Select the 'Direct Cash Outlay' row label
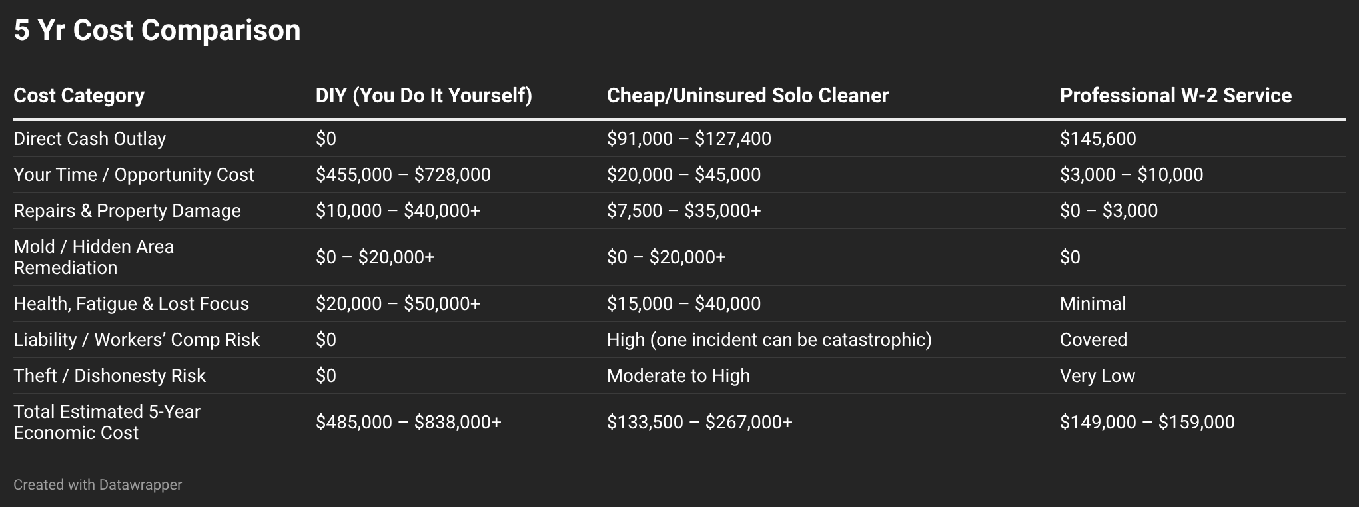Screen dimensions: 1359x507 pos(90,138)
